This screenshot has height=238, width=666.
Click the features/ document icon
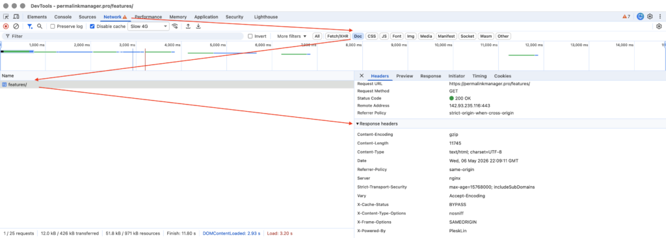(5, 85)
